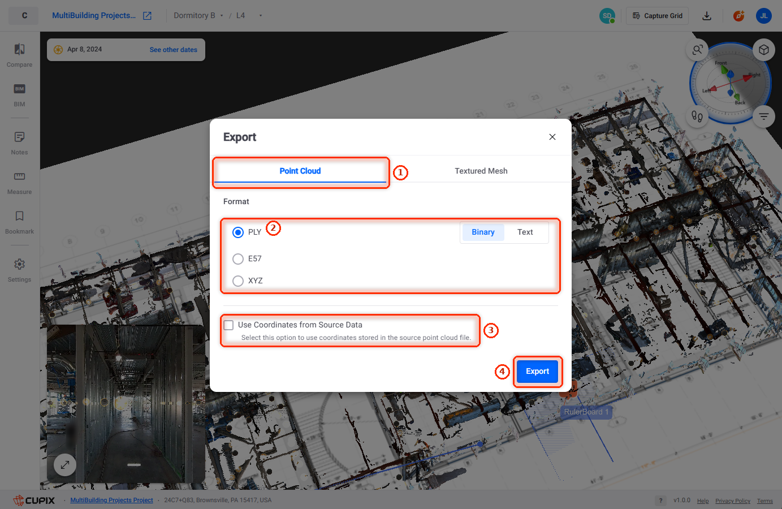Toggle the 3D cube view icon
Screen dimensions: 782x509
click(x=764, y=50)
